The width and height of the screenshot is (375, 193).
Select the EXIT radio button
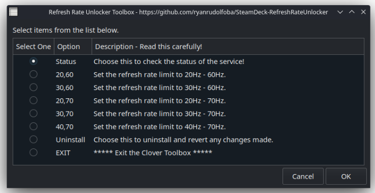pyautogui.click(x=33, y=153)
